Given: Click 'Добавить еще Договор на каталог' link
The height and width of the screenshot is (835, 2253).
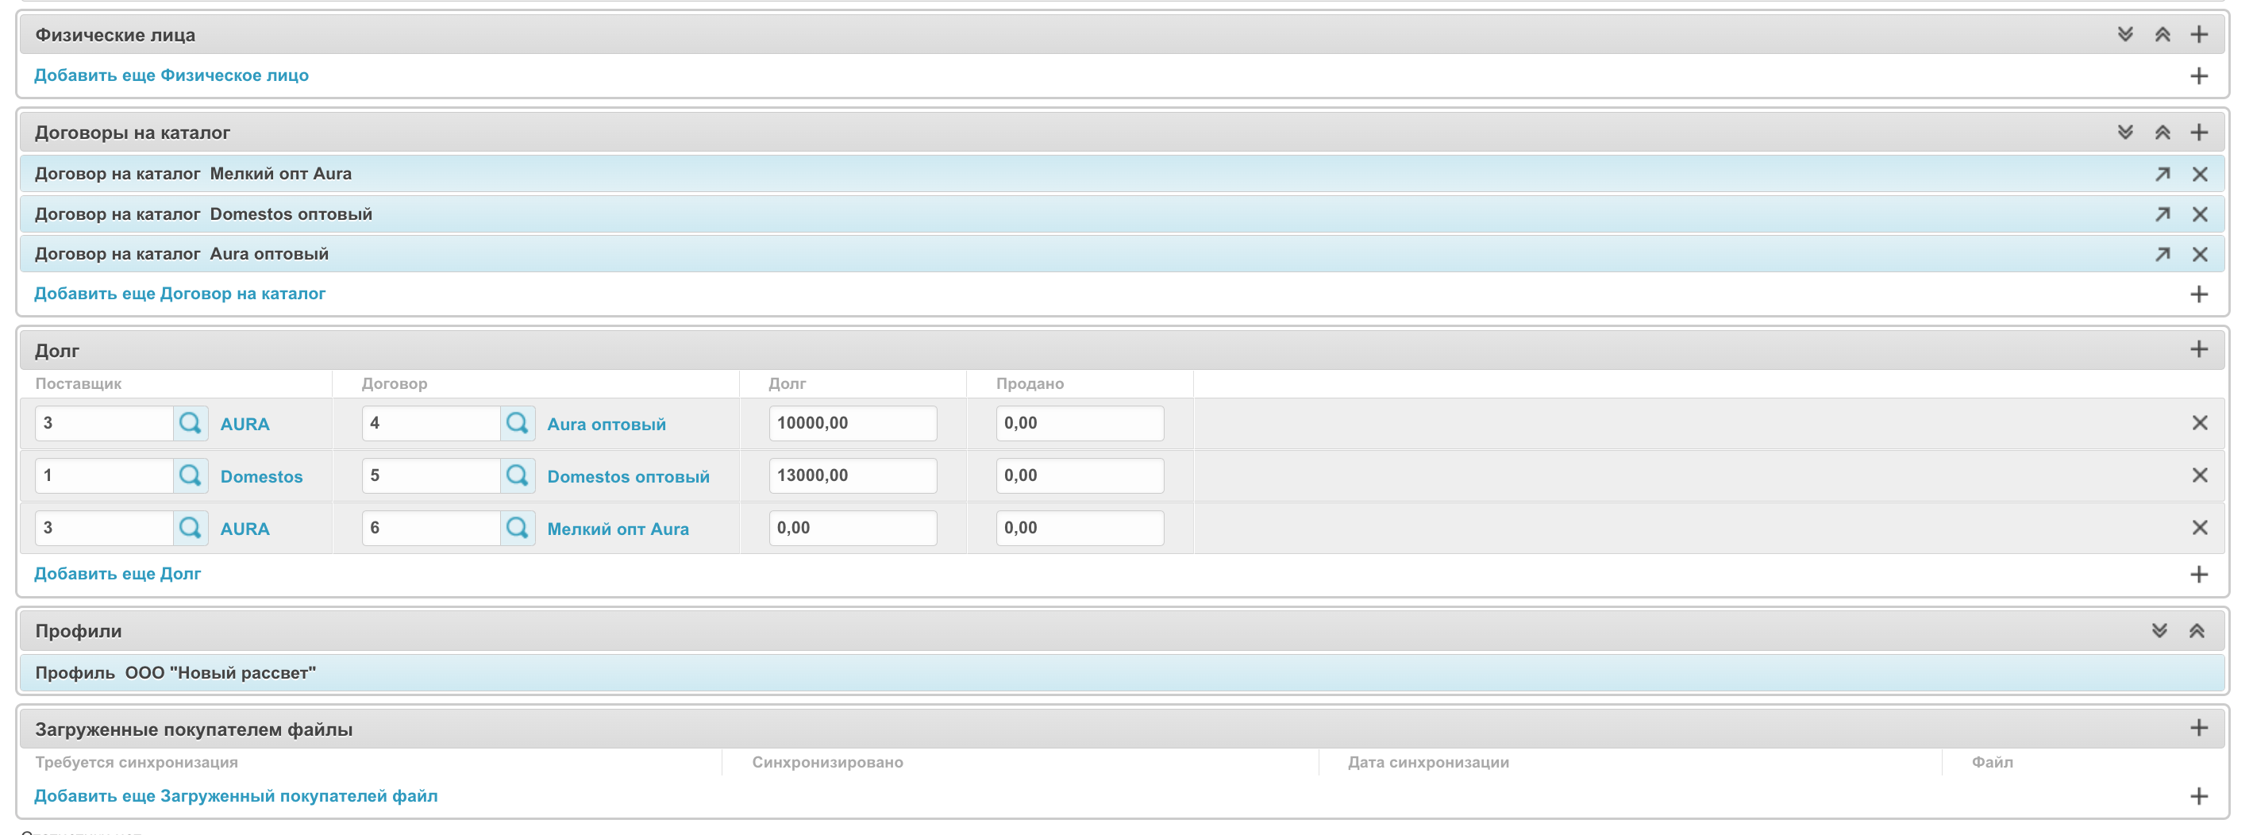Looking at the screenshot, I should (x=179, y=294).
